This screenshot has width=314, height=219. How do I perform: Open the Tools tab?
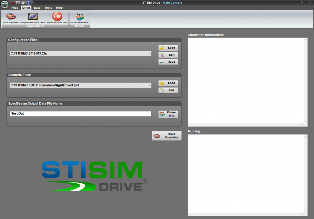click(x=48, y=8)
